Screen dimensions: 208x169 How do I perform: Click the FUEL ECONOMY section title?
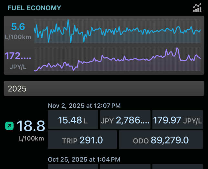tap(34, 8)
